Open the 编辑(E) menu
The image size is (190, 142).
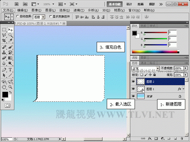point(22,10)
